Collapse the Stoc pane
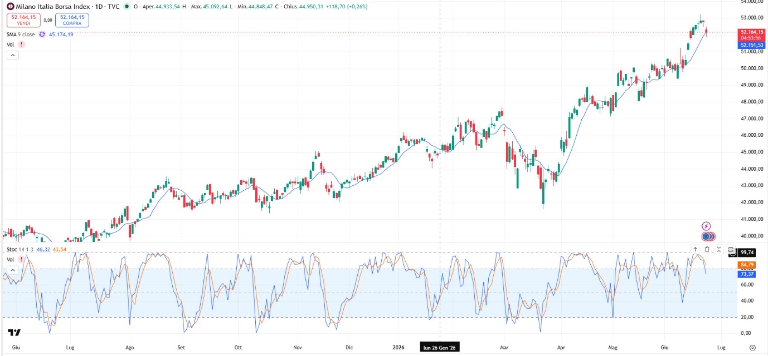Viewport: 768px width, 356px height. (x=719, y=250)
